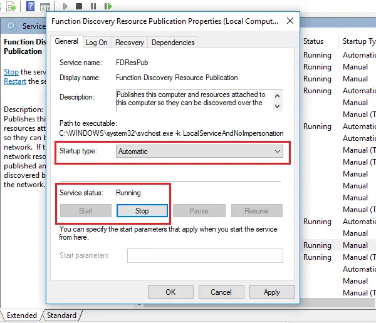376x323 pixels.
Task: Click the Cancel button
Action: coord(221,292)
